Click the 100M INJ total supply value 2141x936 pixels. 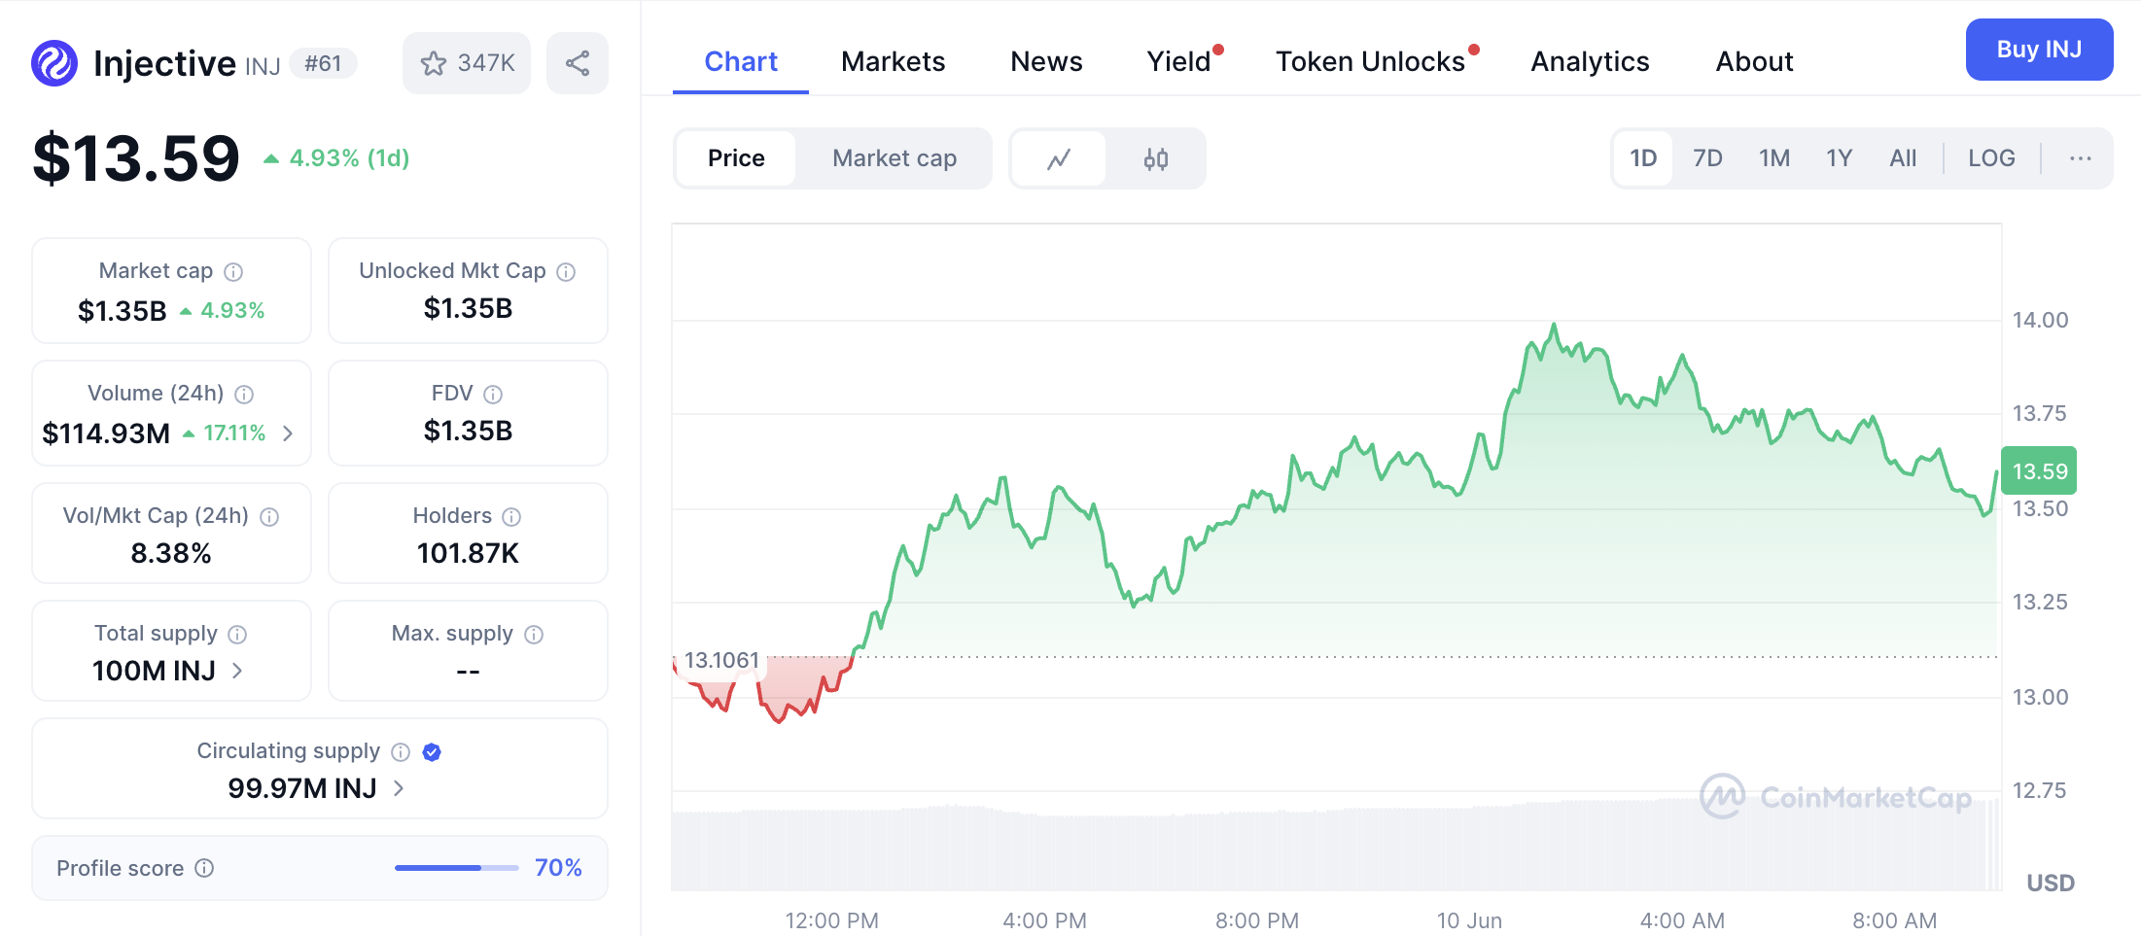pyautogui.click(x=154, y=671)
